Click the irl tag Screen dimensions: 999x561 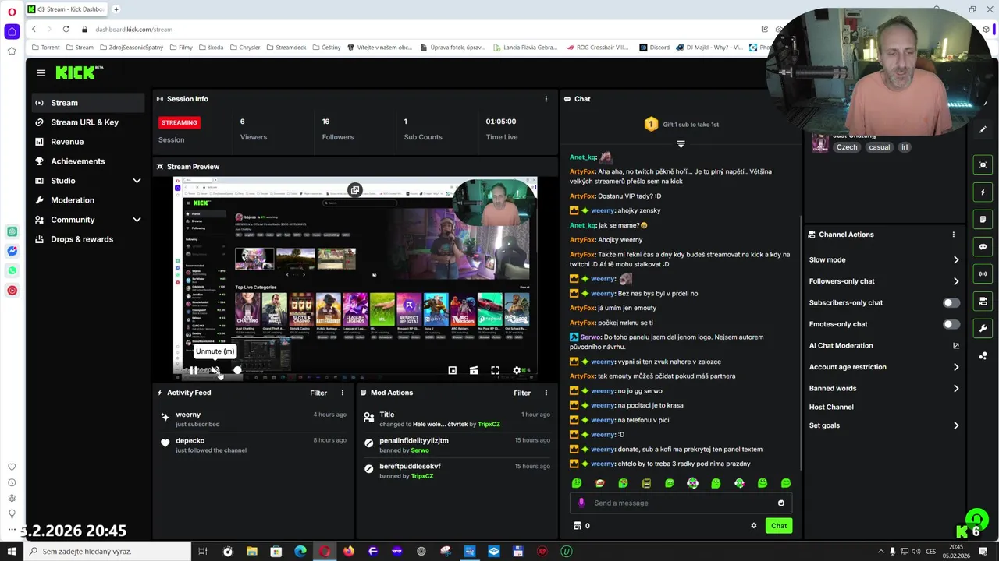tap(905, 147)
